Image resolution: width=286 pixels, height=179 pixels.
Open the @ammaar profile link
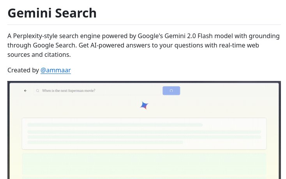click(x=56, y=70)
